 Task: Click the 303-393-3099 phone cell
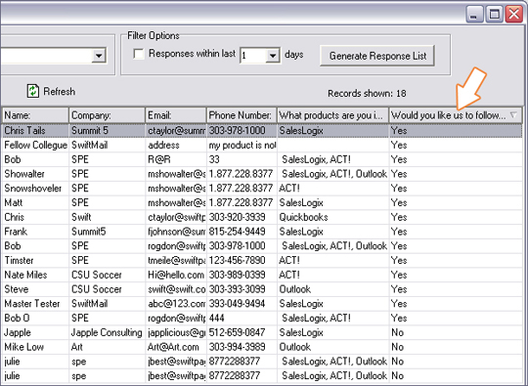pyautogui.click(x=242, y=289)
